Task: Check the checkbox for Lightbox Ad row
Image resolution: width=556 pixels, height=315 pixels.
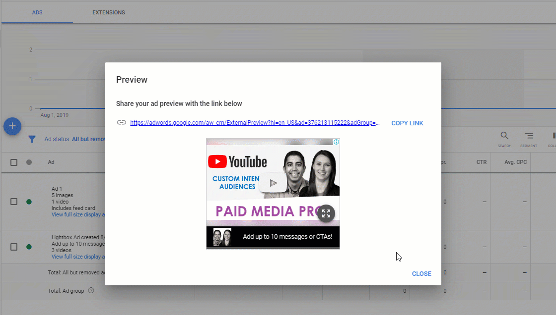Action: pos(14,247)
